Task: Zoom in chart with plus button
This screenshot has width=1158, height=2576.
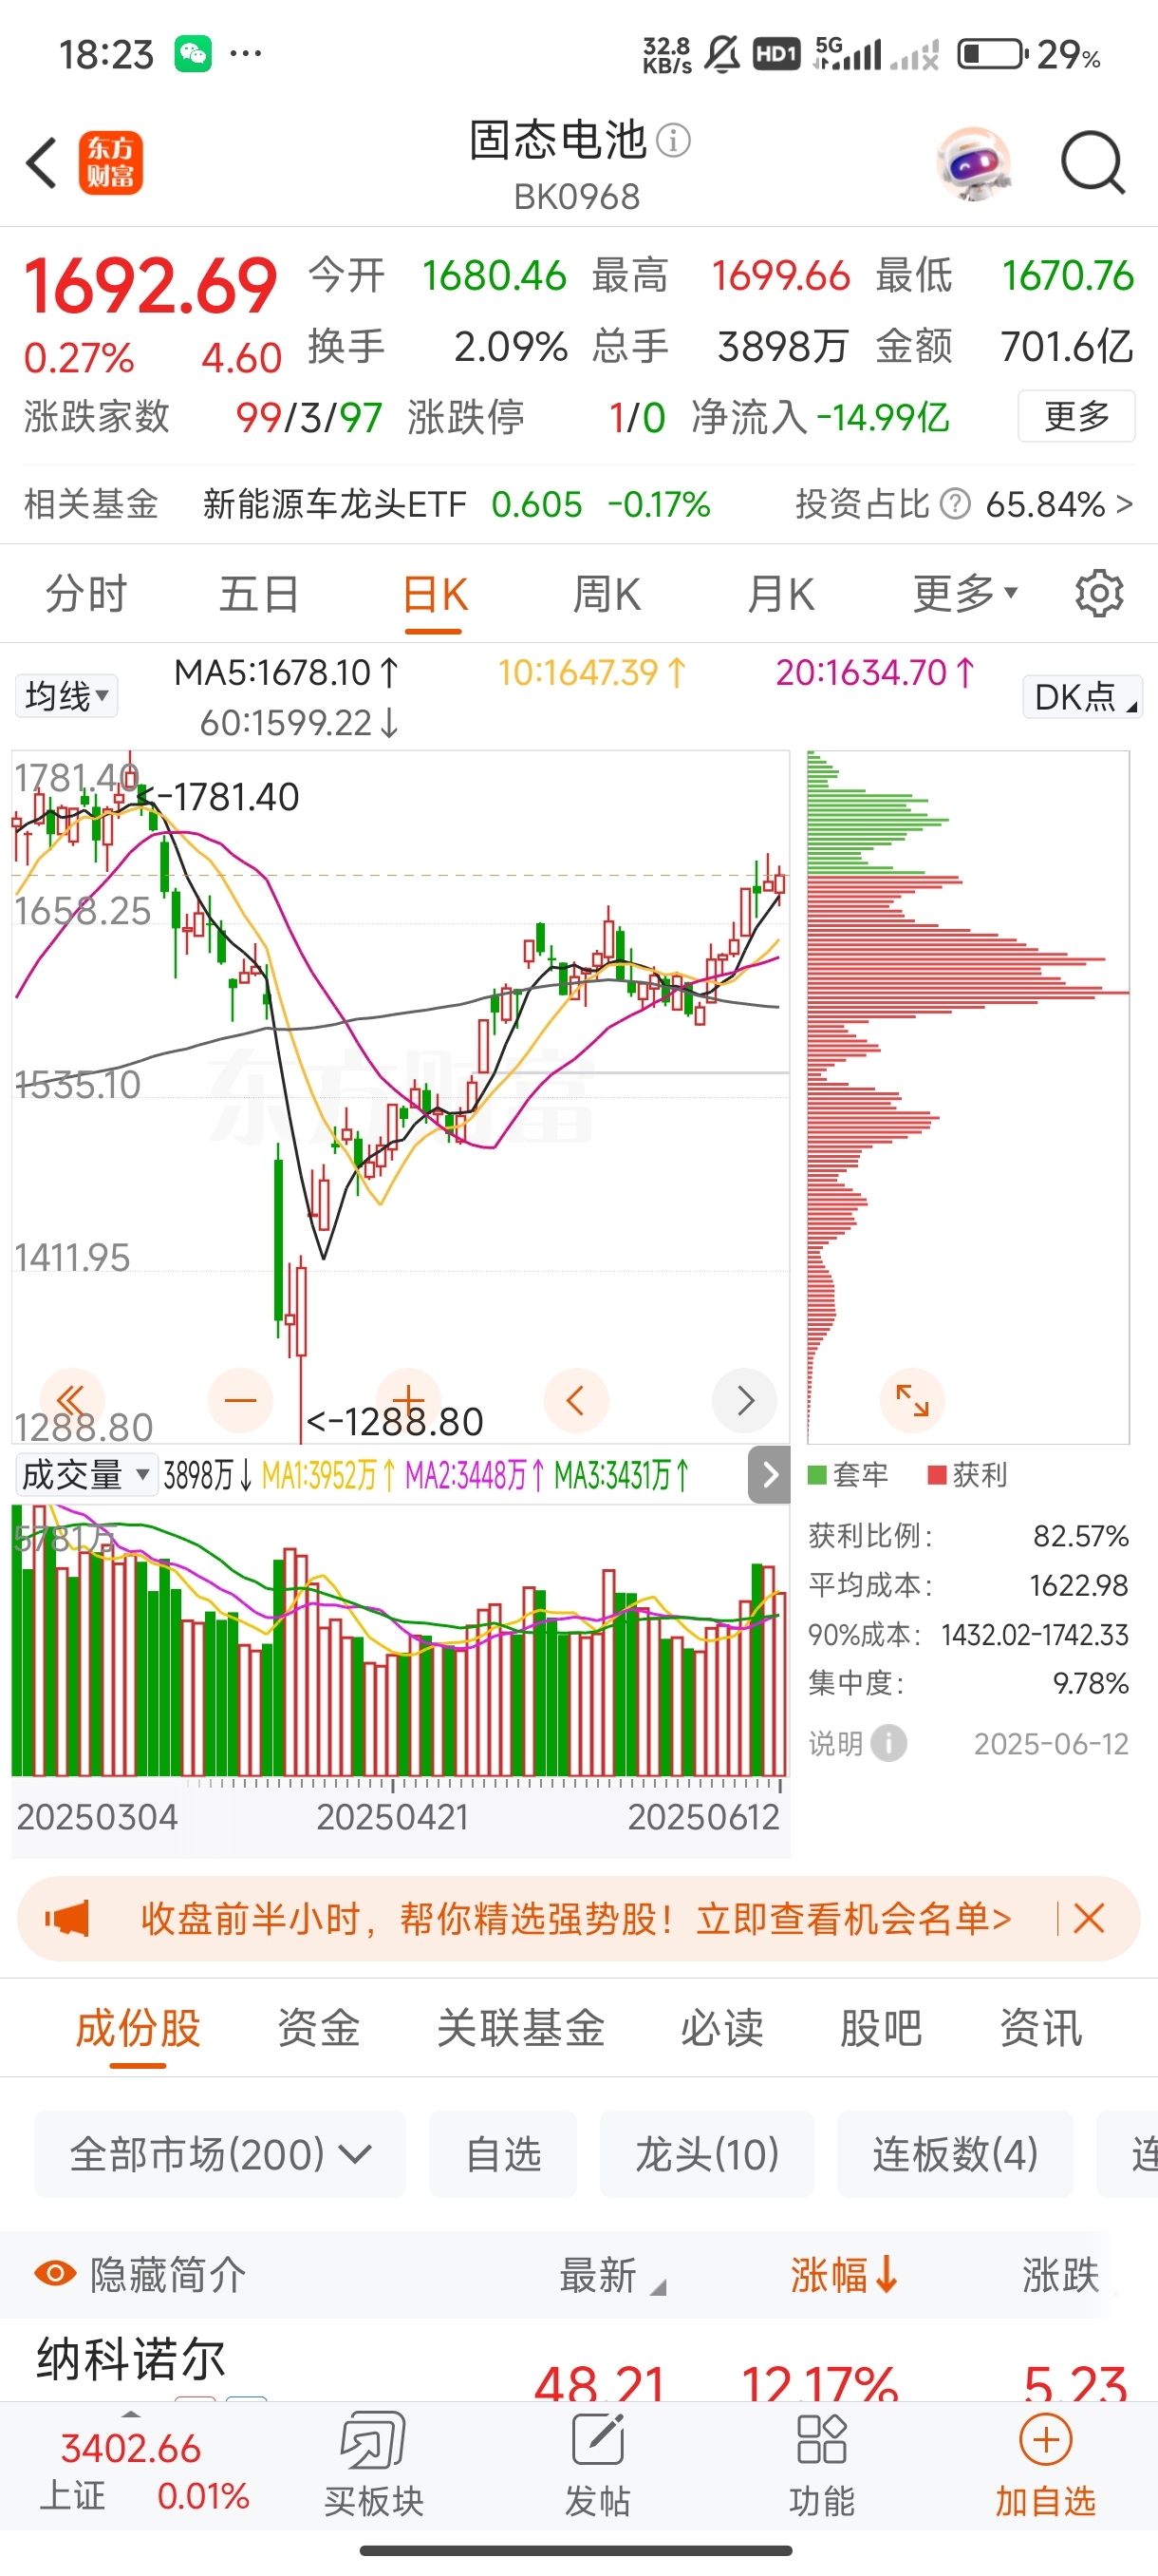Action: pyautogui.click(x=407, y=1400)
